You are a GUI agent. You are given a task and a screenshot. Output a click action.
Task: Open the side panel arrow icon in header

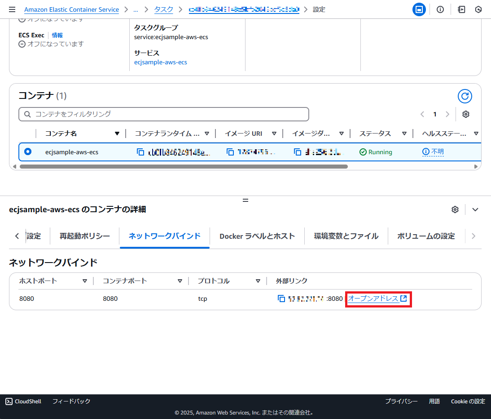461,9
